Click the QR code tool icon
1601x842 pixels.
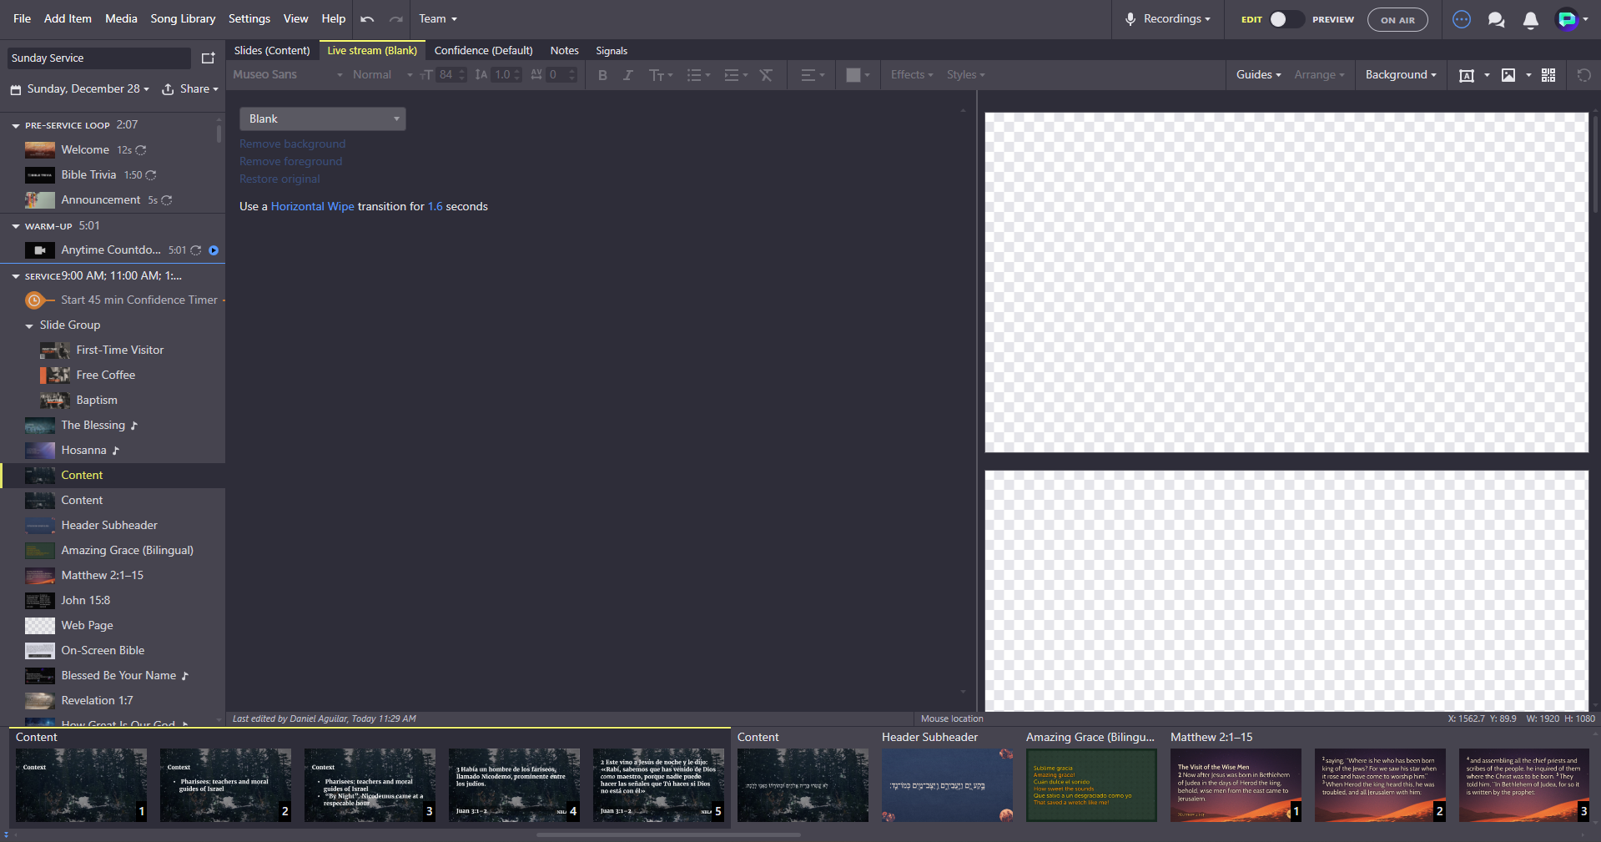1548,75
